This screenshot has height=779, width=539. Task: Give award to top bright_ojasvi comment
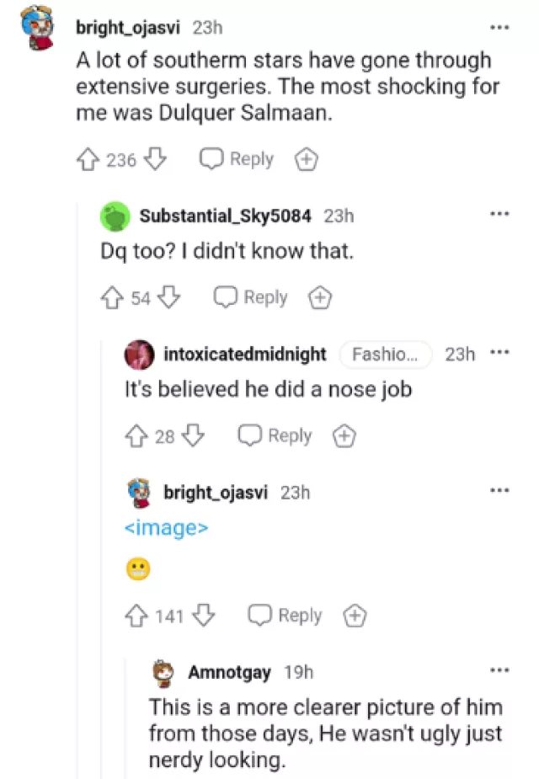[x=306, y=159]
